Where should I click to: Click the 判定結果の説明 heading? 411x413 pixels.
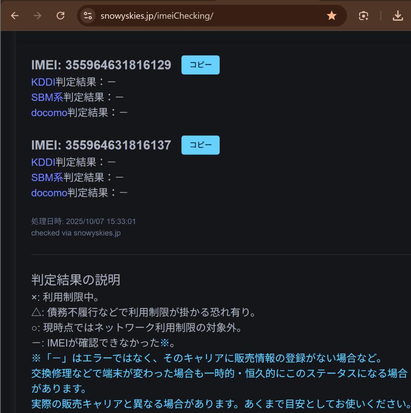[76, 280]
